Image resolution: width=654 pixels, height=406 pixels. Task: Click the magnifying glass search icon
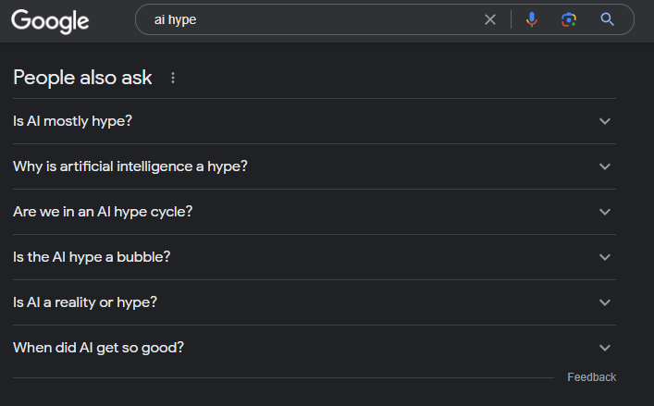pyautogui.click(x=607, y=19)
